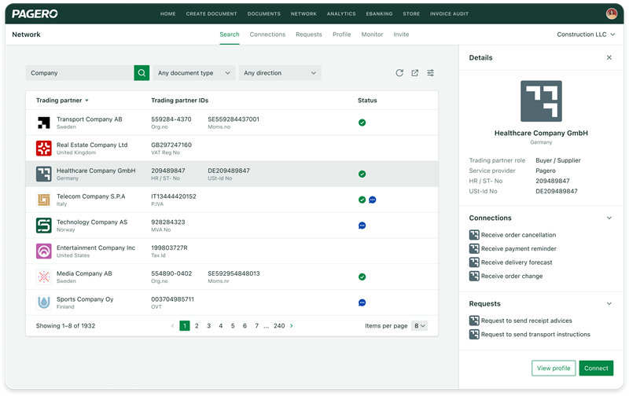Viewport: 629px width, 396px height.
Task: Click the Company search input field
Action: pos(79,73)
